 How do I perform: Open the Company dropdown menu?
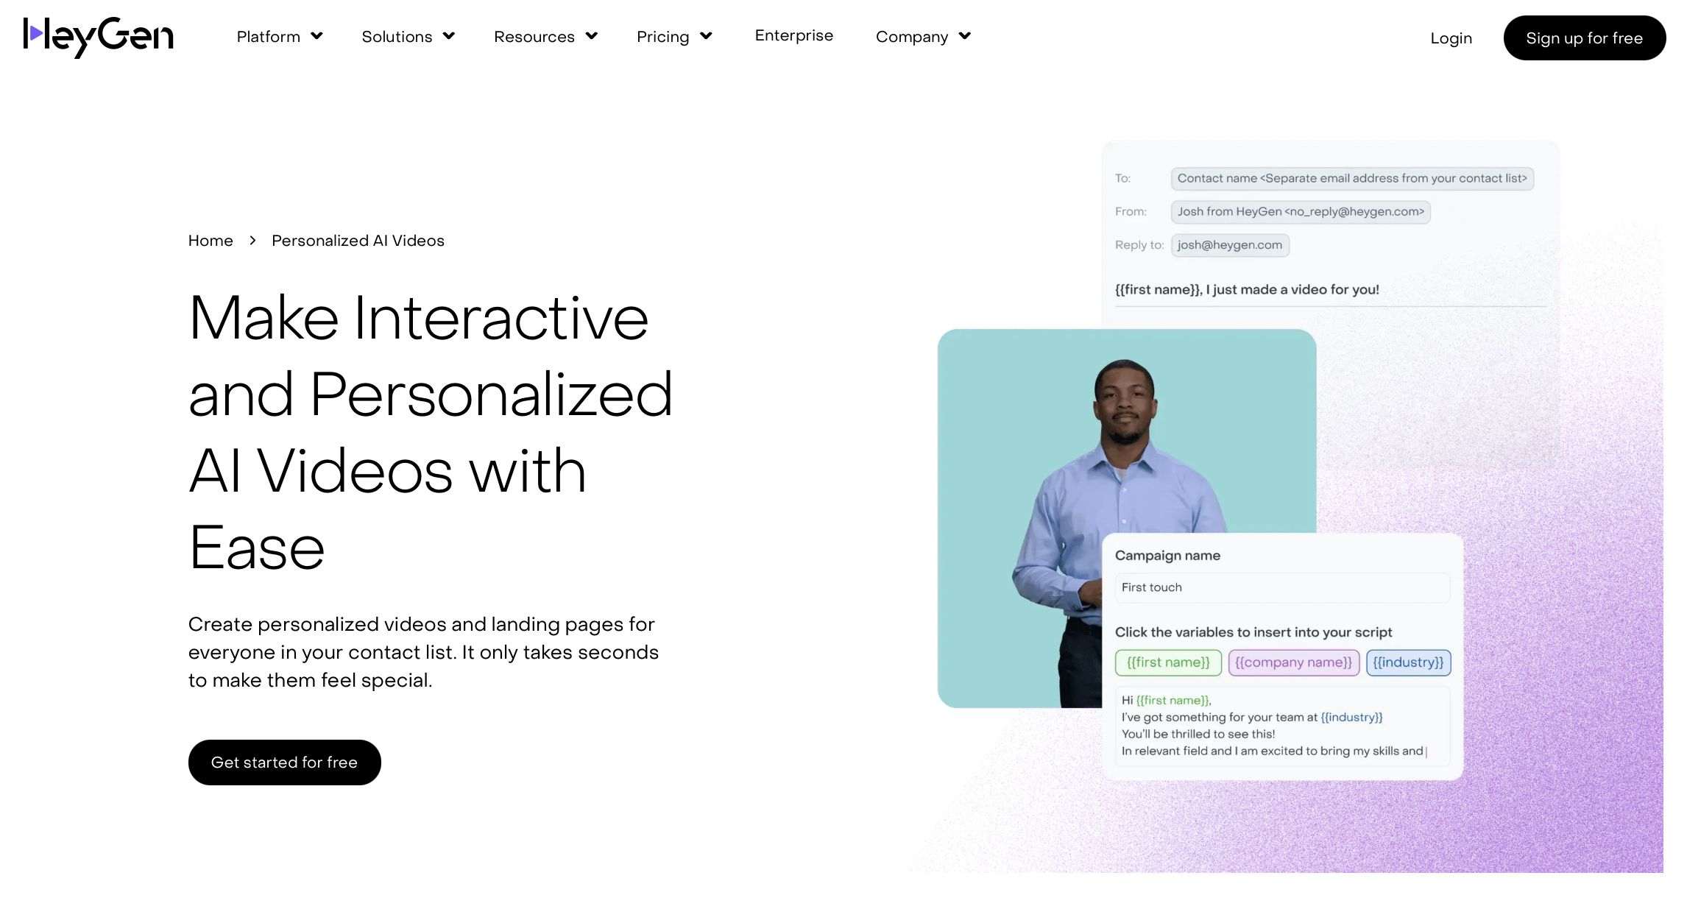pyautogui.click(x=922, y=36)
